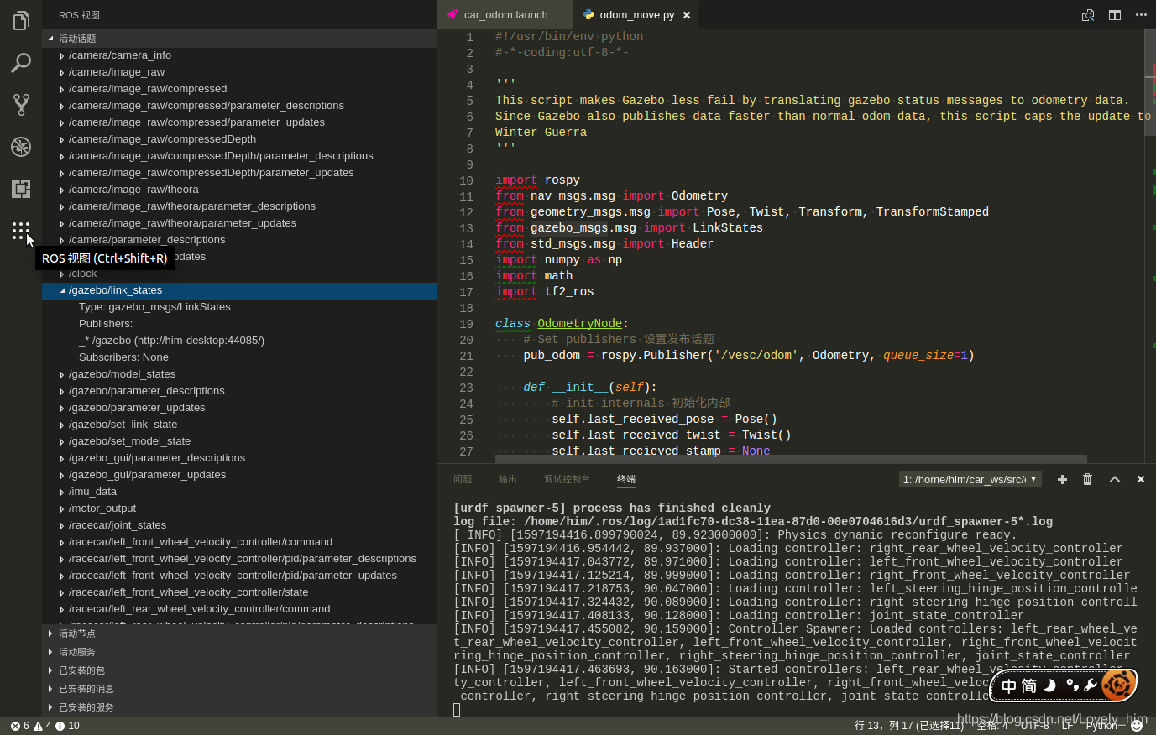Open the Source Control view
The width and height of the screenshot is (1156, 735).
pos(21,105)
